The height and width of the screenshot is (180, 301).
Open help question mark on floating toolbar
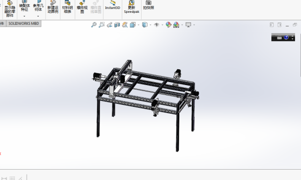click(x=286, y=38)
